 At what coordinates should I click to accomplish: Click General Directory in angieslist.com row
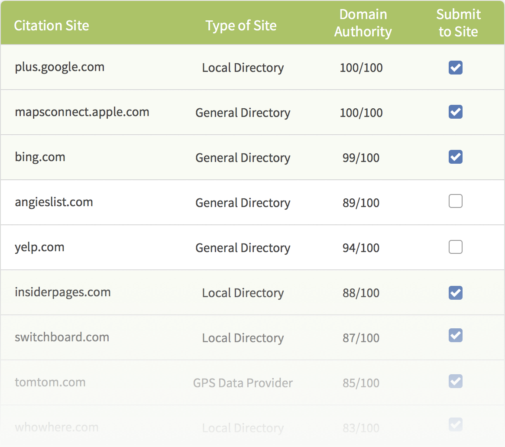[243, 203]
